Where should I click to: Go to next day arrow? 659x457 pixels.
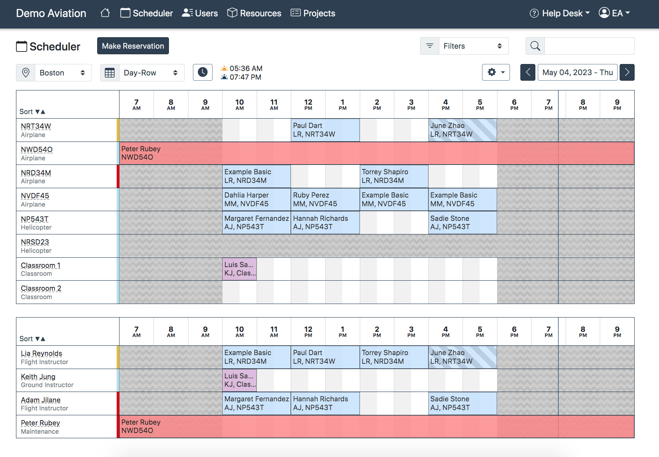627,72
